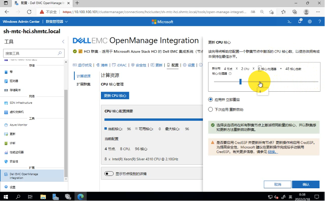Open the PowerShell console icon in header
The image size is (325, 201).
(x=289, y=21)
